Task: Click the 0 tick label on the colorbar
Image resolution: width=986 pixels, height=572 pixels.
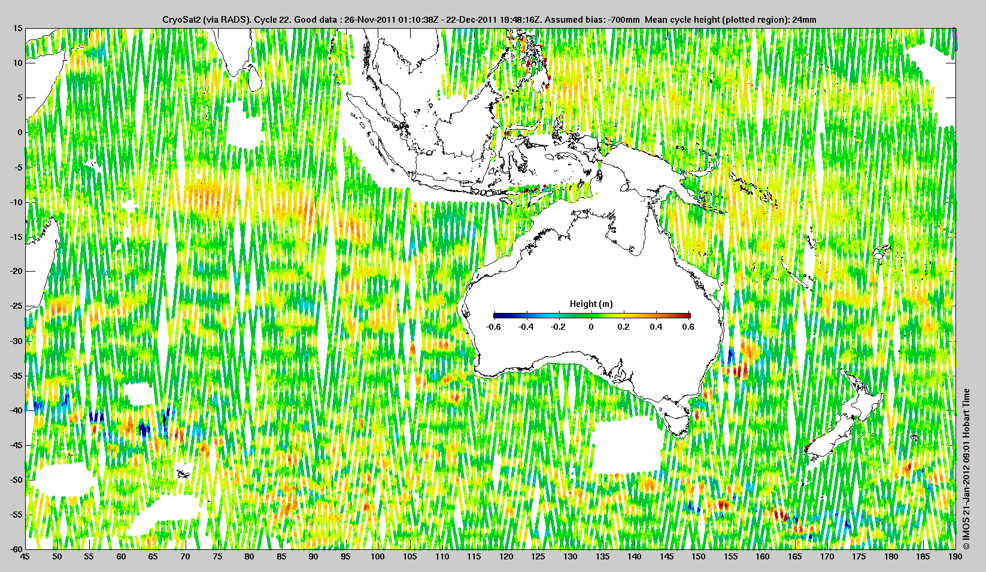Action: click(591, 327)
